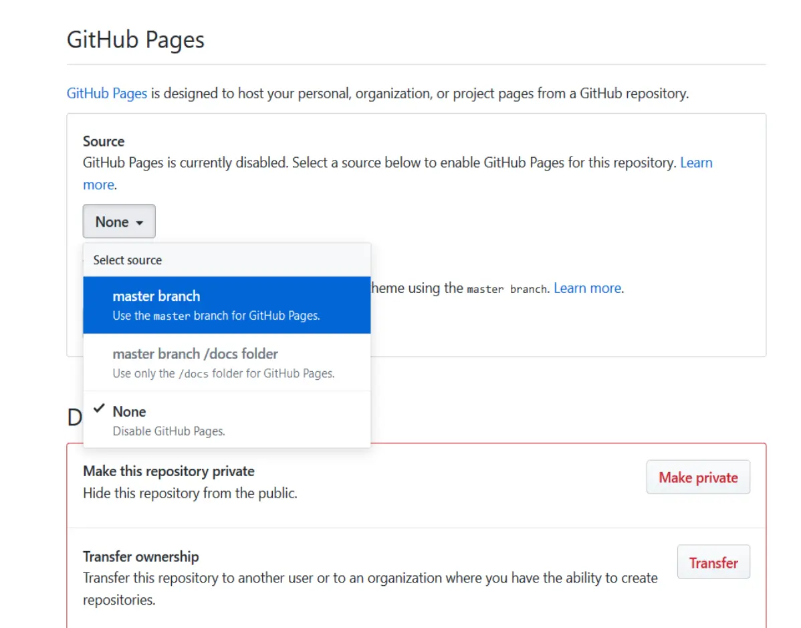Click the Transfer button
Viewport: 801px width, 628px height.
(713, 562)
